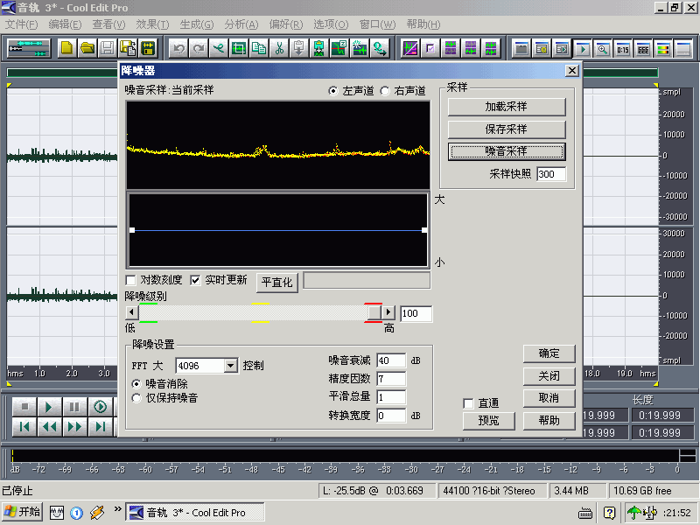Click the 预览 button
The height and width of the screenshot is (525, 700).
point(488,420)
